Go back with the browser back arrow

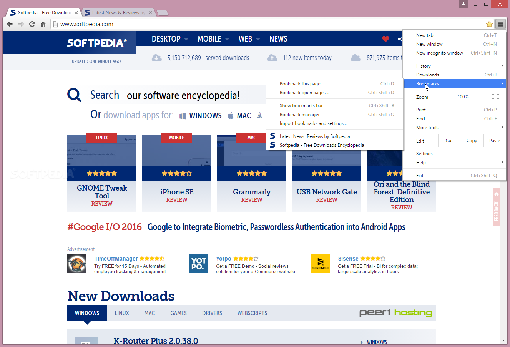coord(10,24)
